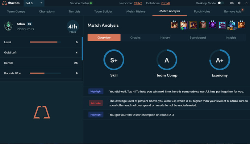Select the gold-bordered one-star champion portrait
Screen dimensions: 250x144
pyautogui.click(x=193, y=25)
